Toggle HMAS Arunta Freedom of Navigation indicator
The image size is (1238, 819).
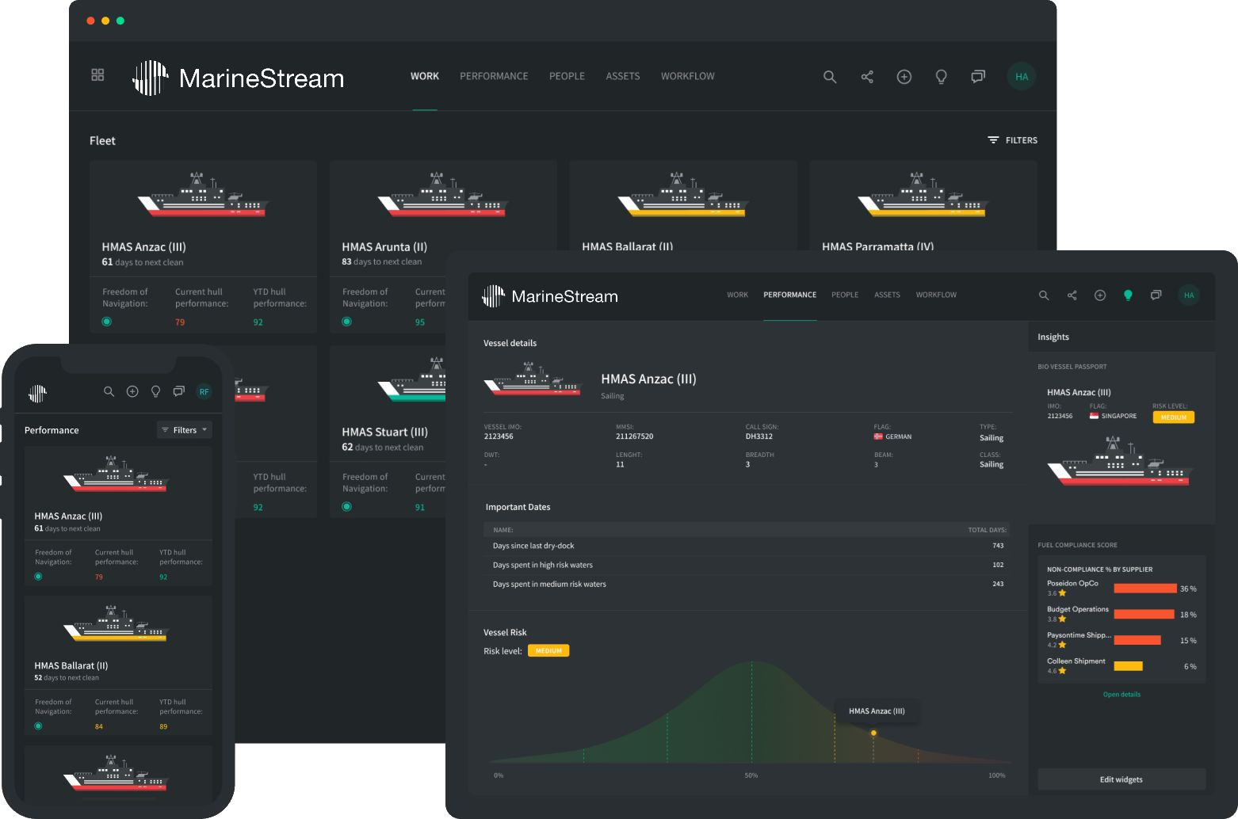pyautogui.click(x=346, y=322)
